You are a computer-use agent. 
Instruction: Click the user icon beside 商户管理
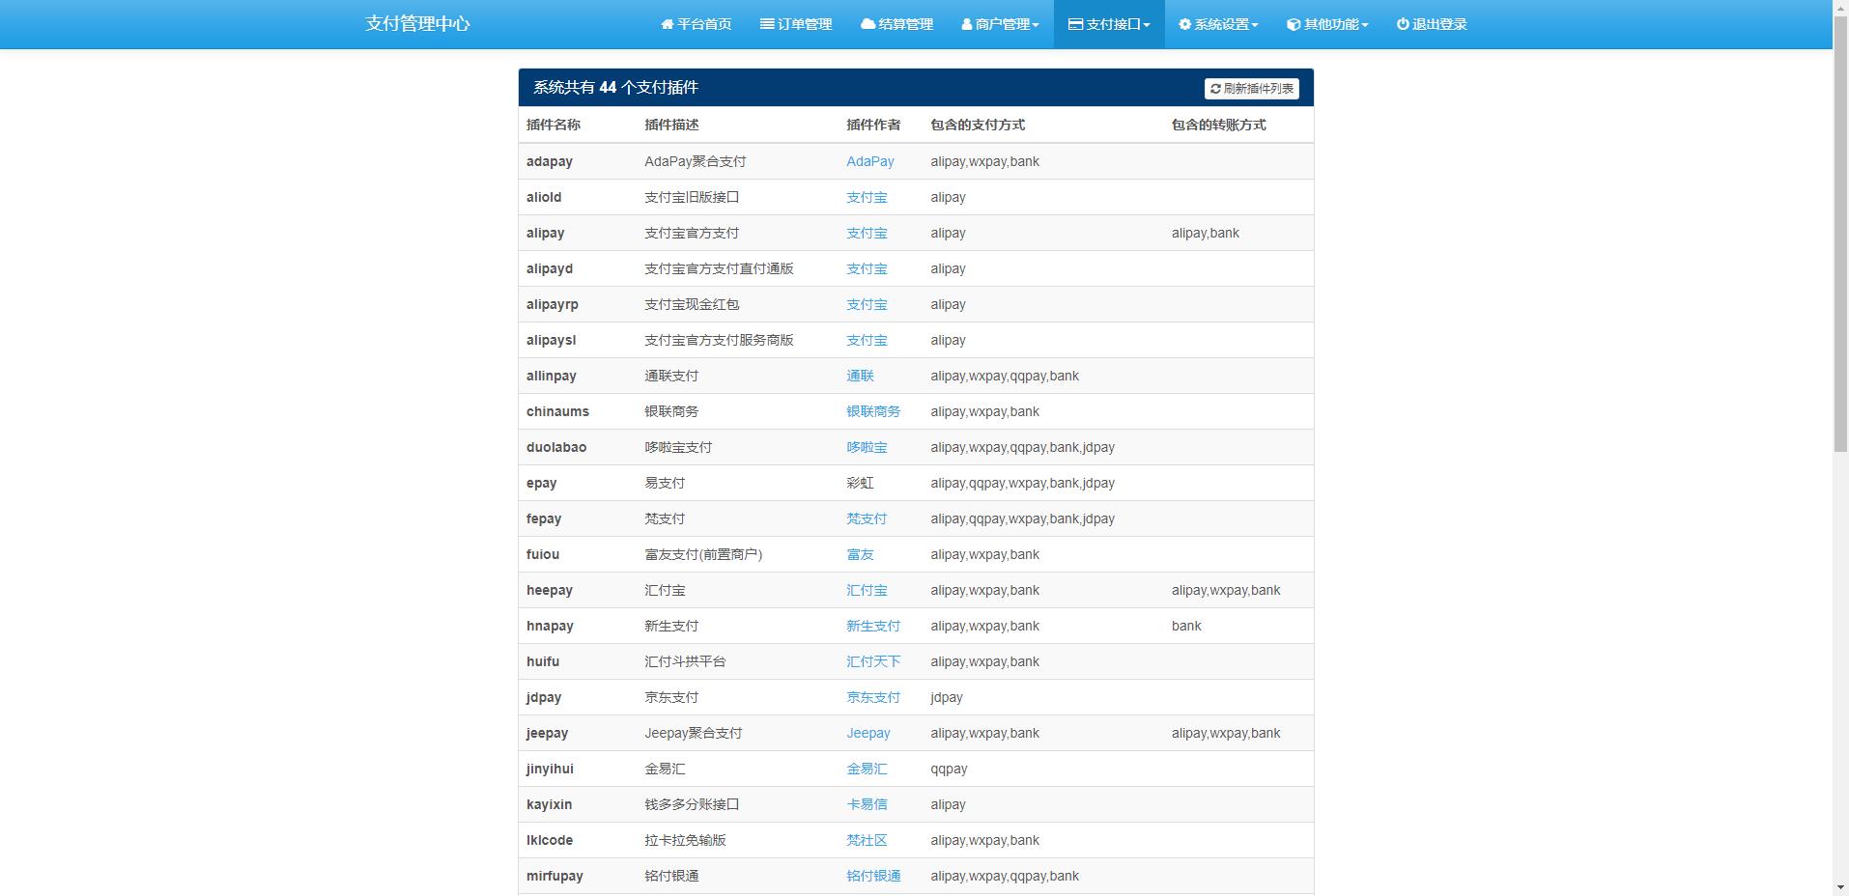(x=966, y=24)
